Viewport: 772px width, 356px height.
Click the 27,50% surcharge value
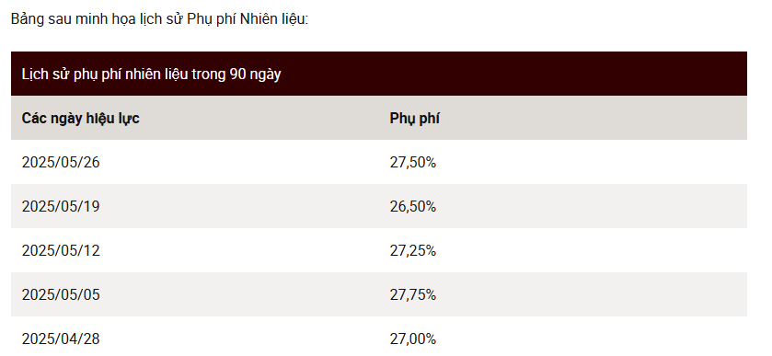[x=413, y=163]
